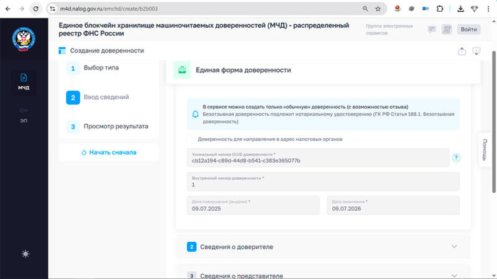Open site information icon in address bar

tap(53, 9)
